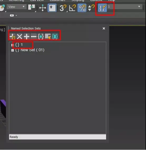Click Select Objects by Name icon
This screenshot has width=146, height=150.
click(48, 36)
